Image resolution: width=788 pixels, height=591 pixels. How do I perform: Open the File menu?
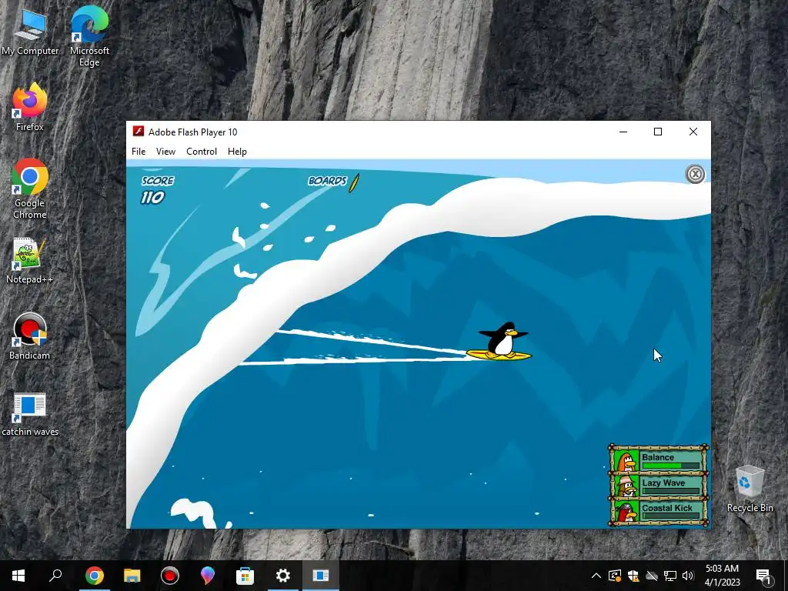[x=139, y=152]
